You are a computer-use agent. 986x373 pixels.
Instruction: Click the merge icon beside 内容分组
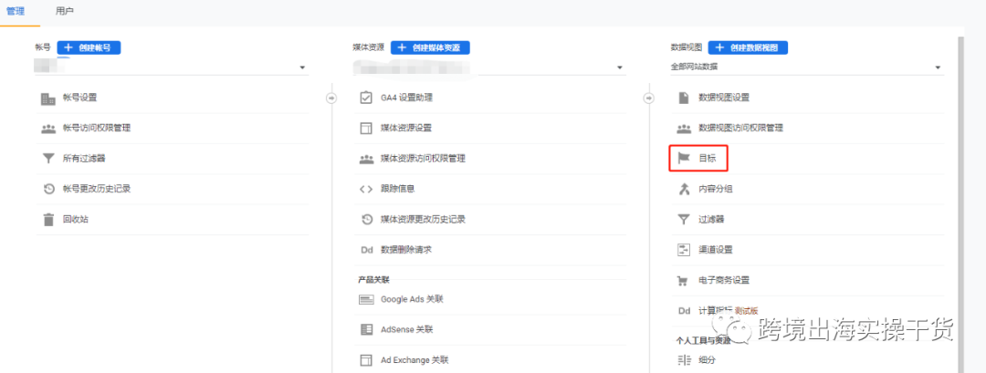point(684,189)
